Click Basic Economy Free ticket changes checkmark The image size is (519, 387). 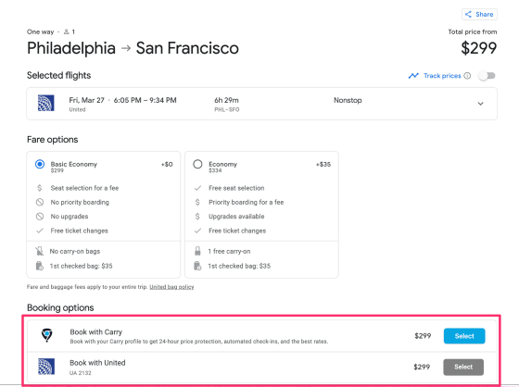(x=40, y=231)
